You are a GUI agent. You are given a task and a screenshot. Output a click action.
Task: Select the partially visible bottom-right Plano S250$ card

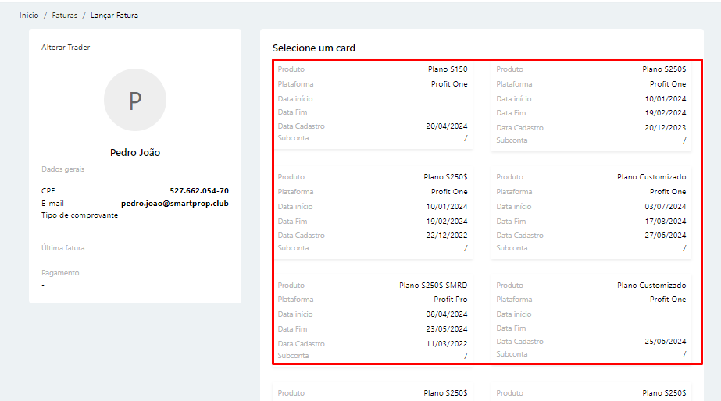pyautogui.click(x=591, y=392)
